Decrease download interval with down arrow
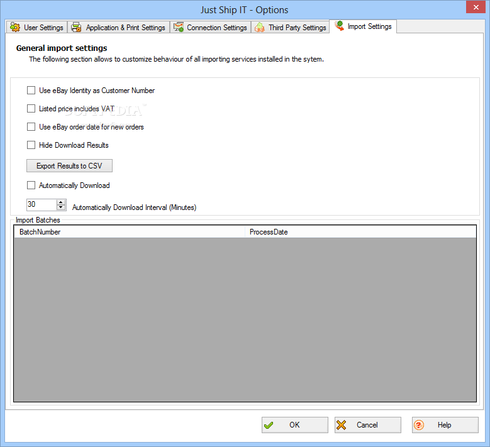The image size is (490, 447). [61, 207]
